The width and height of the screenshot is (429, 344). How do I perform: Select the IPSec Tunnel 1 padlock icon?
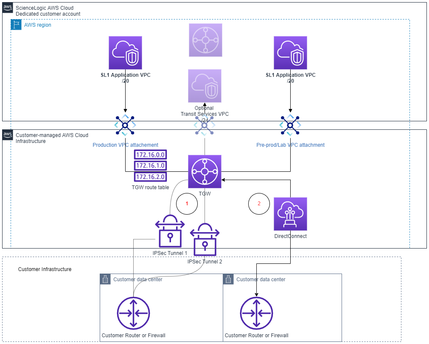(x=170, y=231)
